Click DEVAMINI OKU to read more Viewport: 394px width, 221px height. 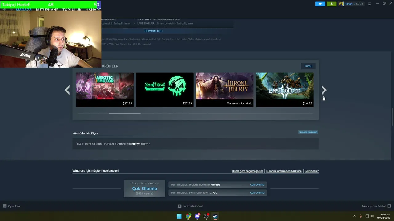pyautogui.click(x=153, y=31)
